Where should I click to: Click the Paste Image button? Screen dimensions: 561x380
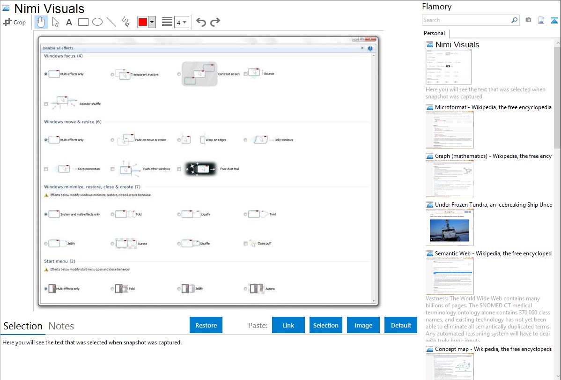tap(363, 325)
